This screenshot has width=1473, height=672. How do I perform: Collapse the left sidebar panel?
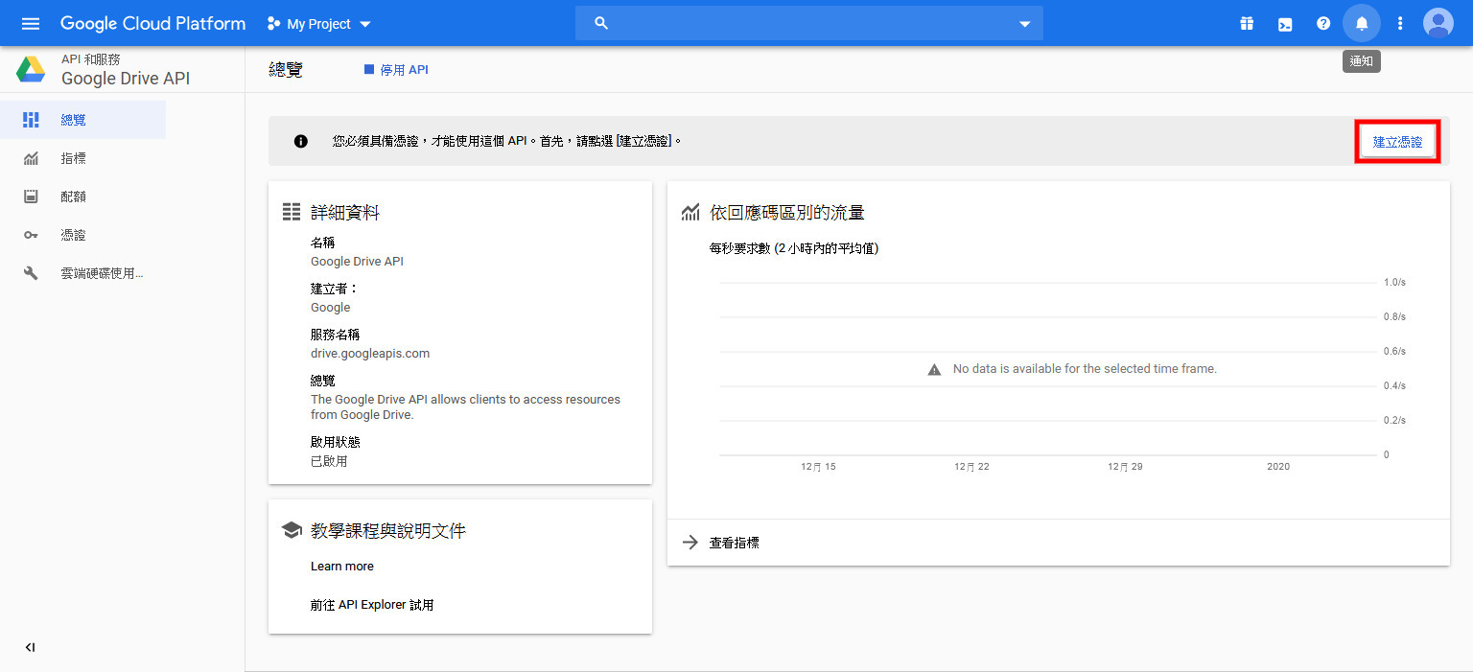[30, 647]
